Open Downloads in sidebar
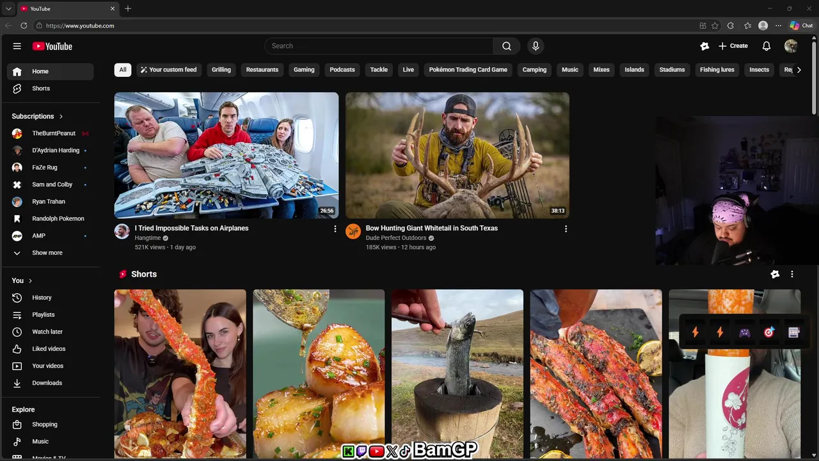 coord(51,383)
